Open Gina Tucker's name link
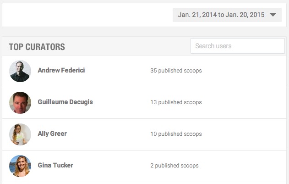289x184 pixels. tap(55, 165)
